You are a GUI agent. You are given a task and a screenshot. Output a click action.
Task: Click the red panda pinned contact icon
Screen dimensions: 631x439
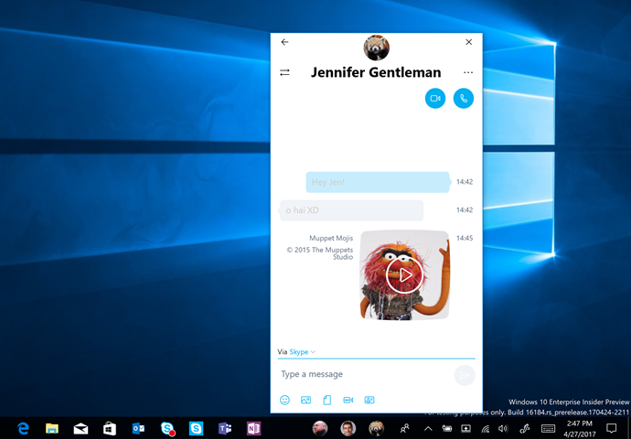click(x=376, y=429)
